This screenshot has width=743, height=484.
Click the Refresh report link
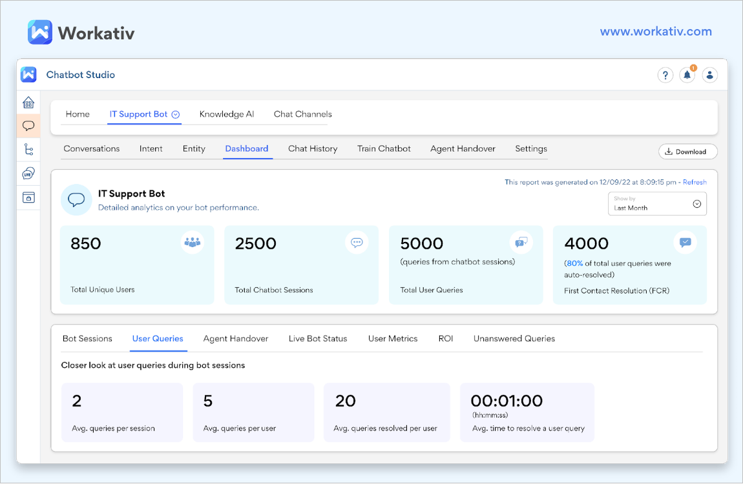[x=695, y=182]
